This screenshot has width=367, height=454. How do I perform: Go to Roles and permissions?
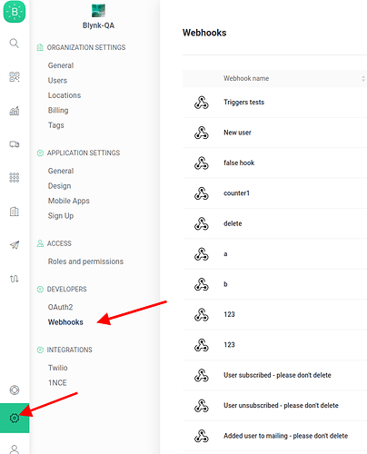(85, 262)
